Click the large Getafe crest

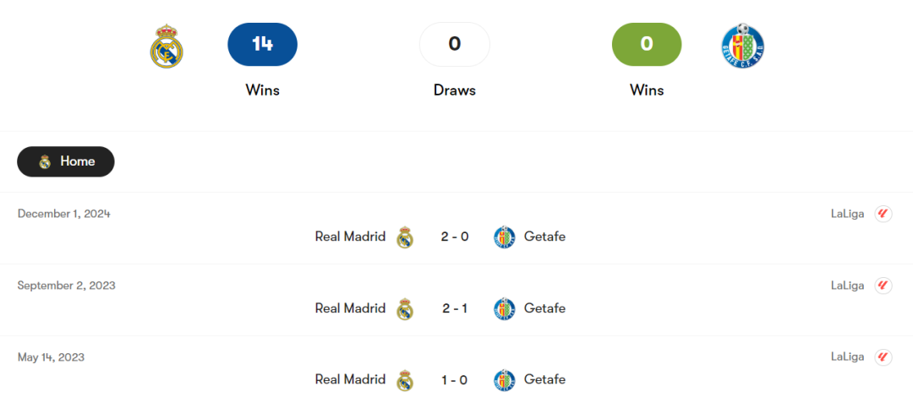pos(742,46)
